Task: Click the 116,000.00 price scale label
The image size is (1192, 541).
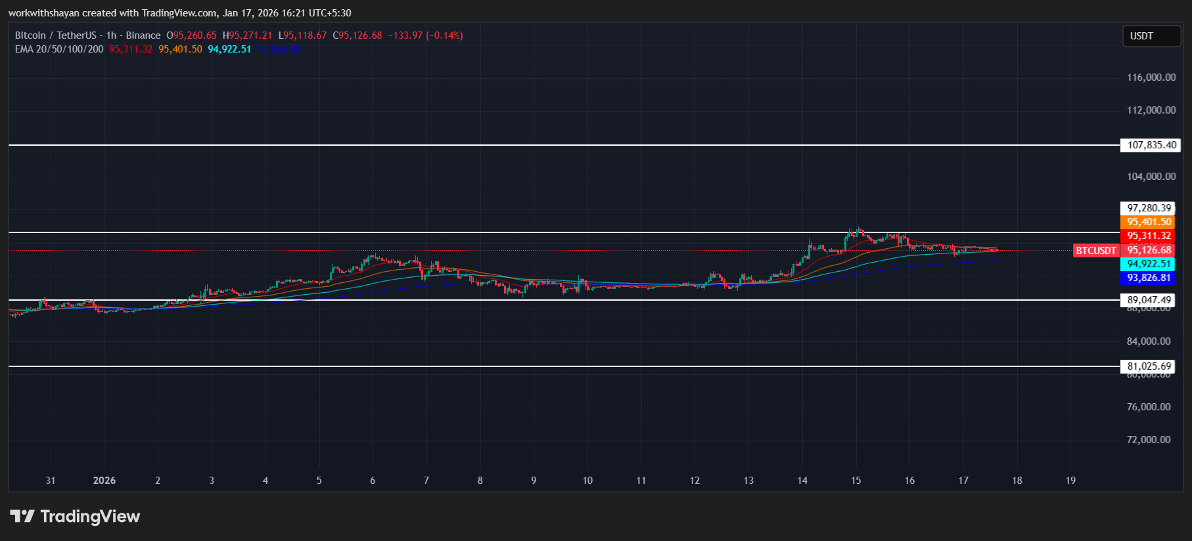Action: pyautogui.click(x=1151, y=77)
